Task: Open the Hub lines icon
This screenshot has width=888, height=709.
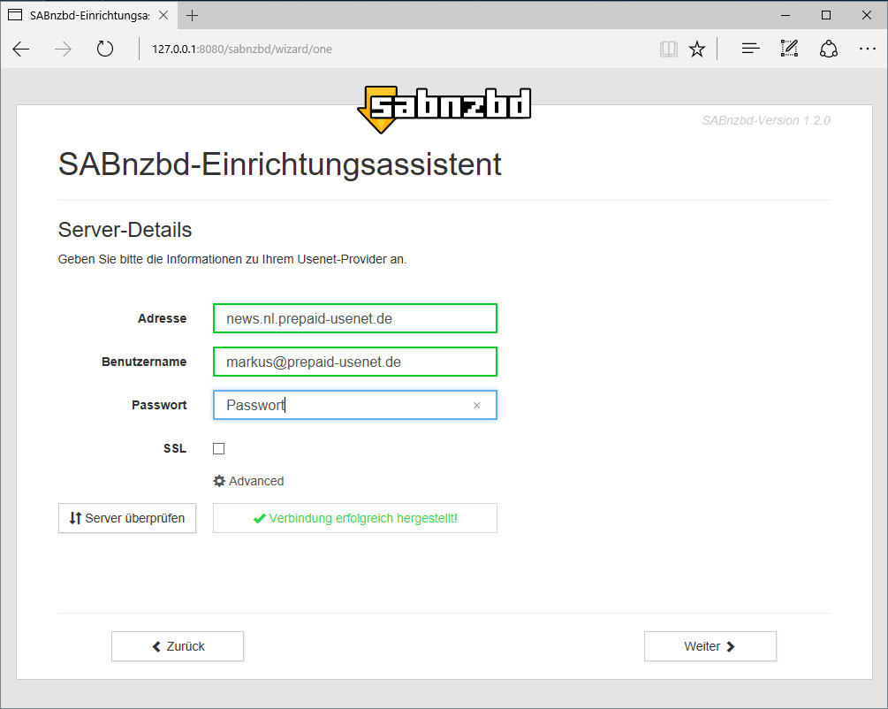Action: coord(750,50)
